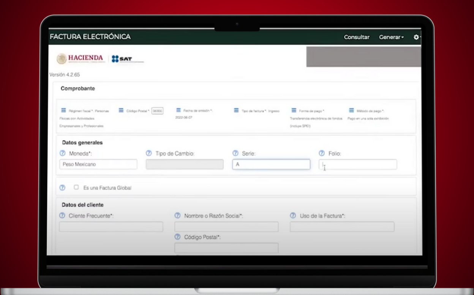Screen dimensions: 474x295
Task: Click the Serie input field containing A
Action: coord(271,165)
